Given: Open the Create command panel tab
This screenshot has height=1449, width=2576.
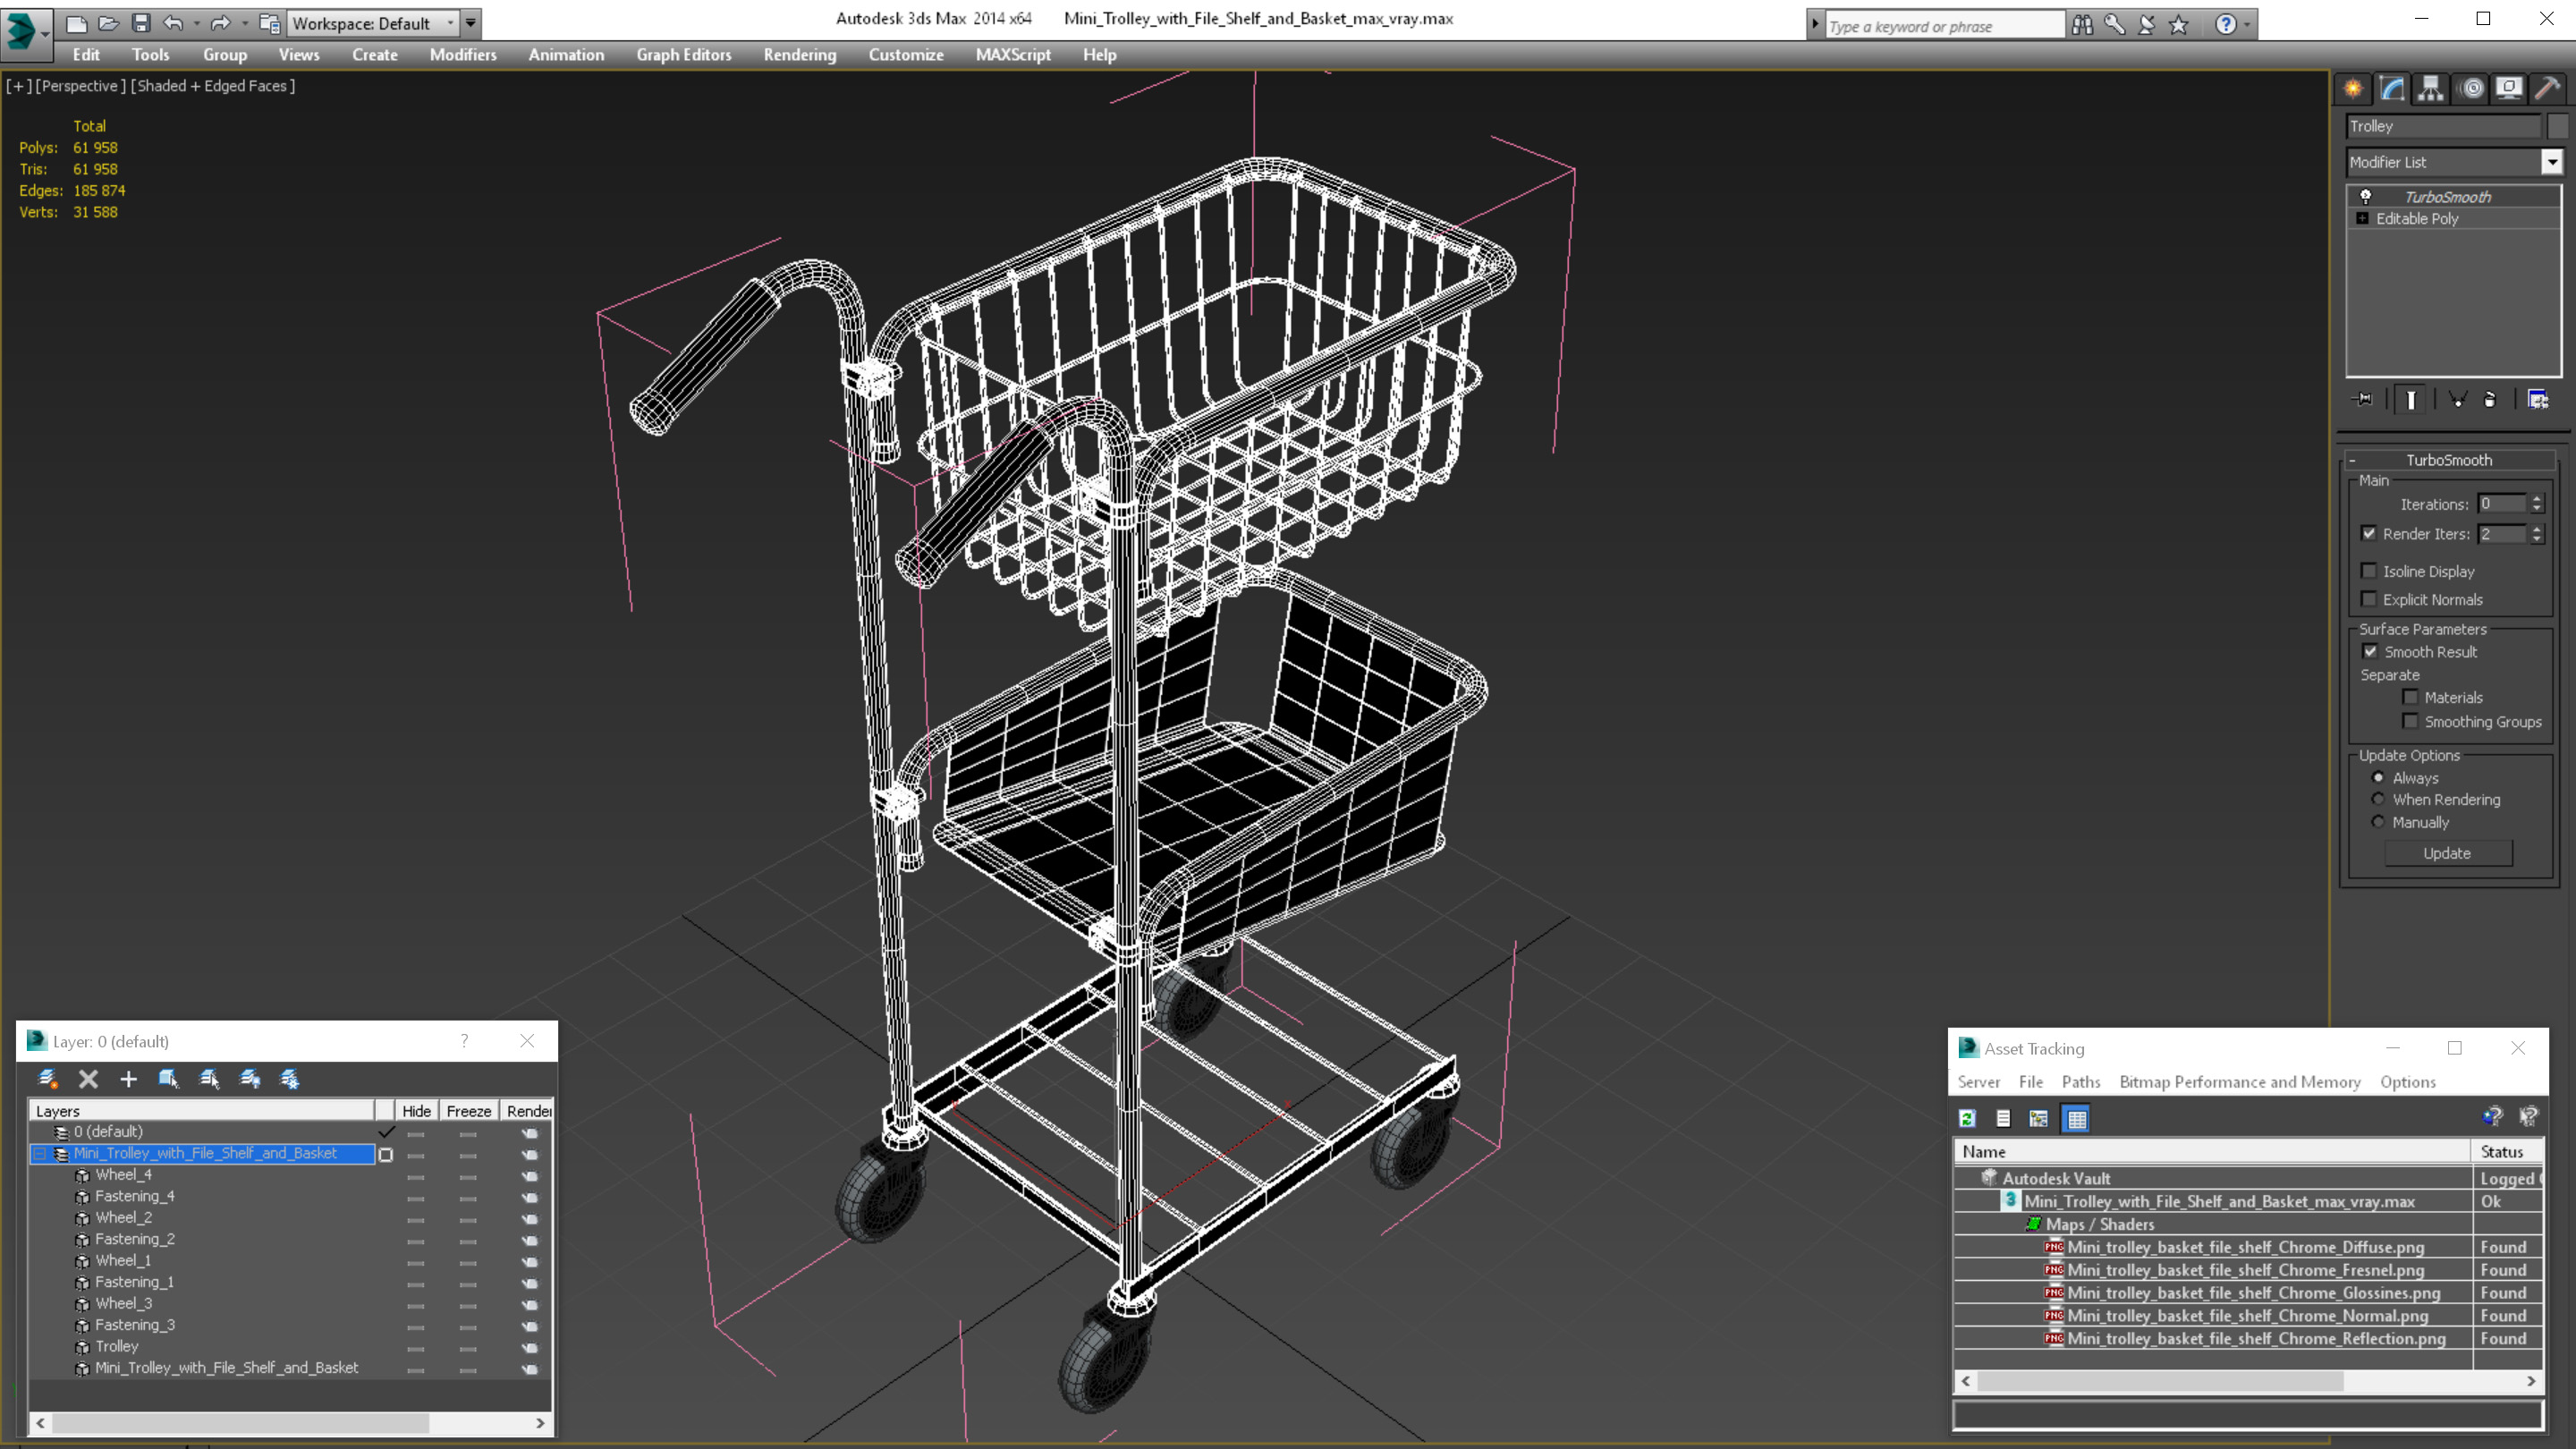Looking at the screenshot, I should click(2353, 88).
